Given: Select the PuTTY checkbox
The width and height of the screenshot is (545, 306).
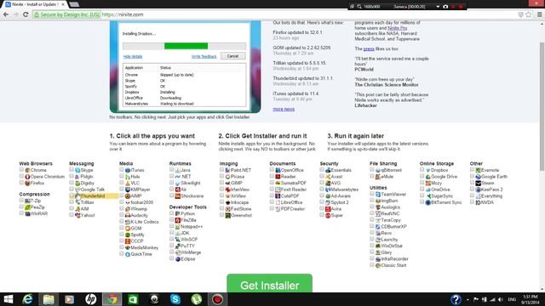Looking at the screenshot, I should 172,246.
